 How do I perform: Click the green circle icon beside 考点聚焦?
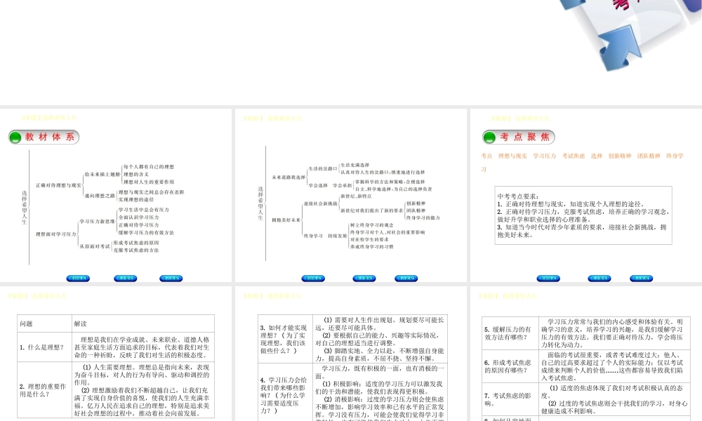[x=489, y=138]
